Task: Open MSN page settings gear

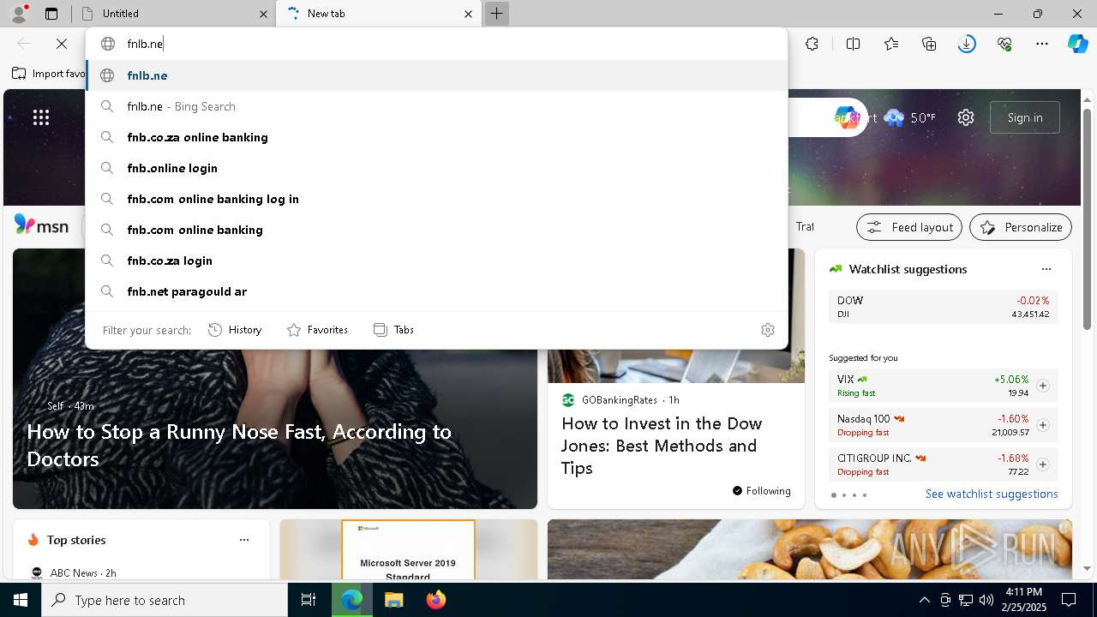Action: point(966,117)
